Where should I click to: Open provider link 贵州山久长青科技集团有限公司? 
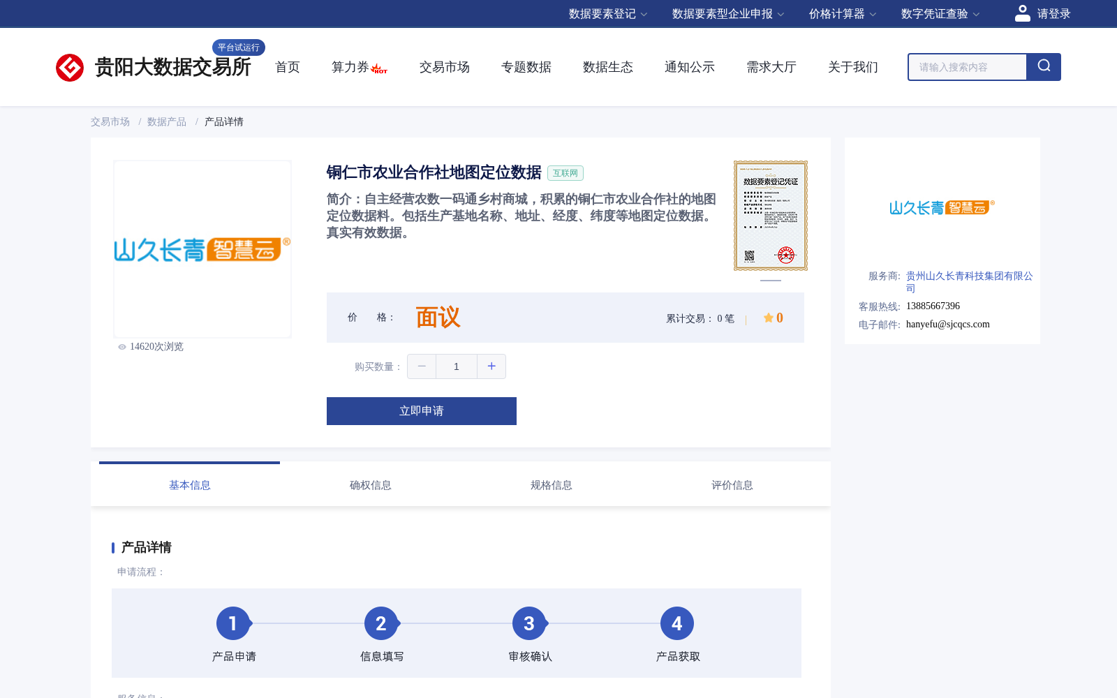pos(969,282)
